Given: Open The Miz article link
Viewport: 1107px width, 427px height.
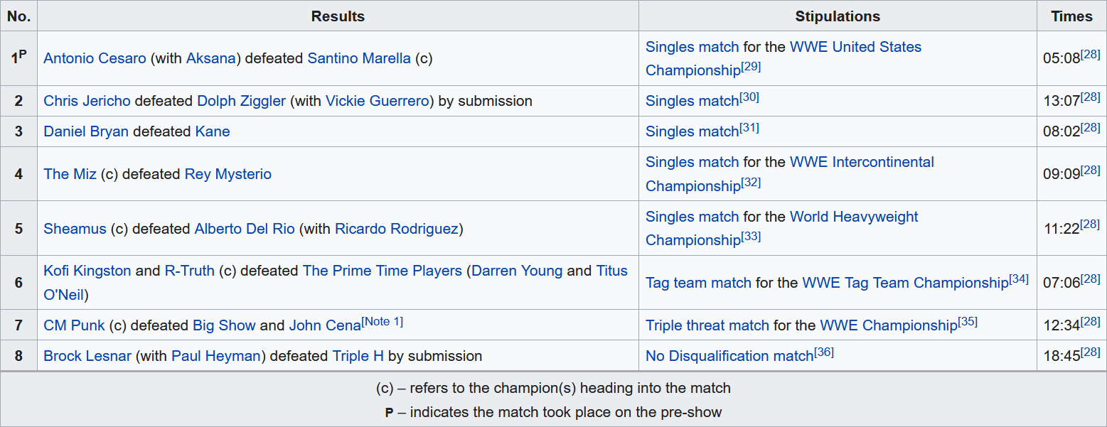Looking at the screenshot, I should [x=70, y=174].
